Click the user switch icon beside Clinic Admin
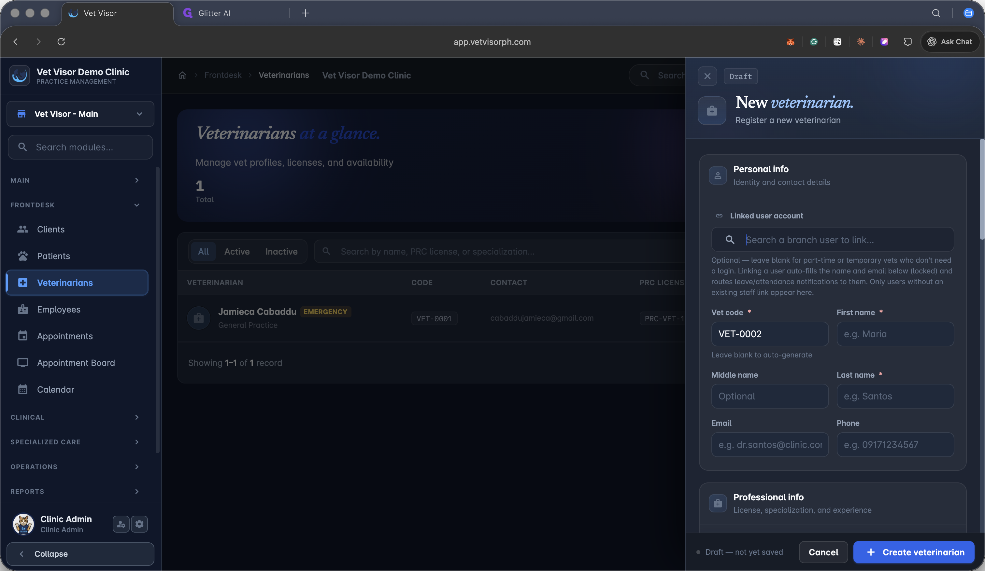This screenshot has height=571, width=985. coord(121,524)
